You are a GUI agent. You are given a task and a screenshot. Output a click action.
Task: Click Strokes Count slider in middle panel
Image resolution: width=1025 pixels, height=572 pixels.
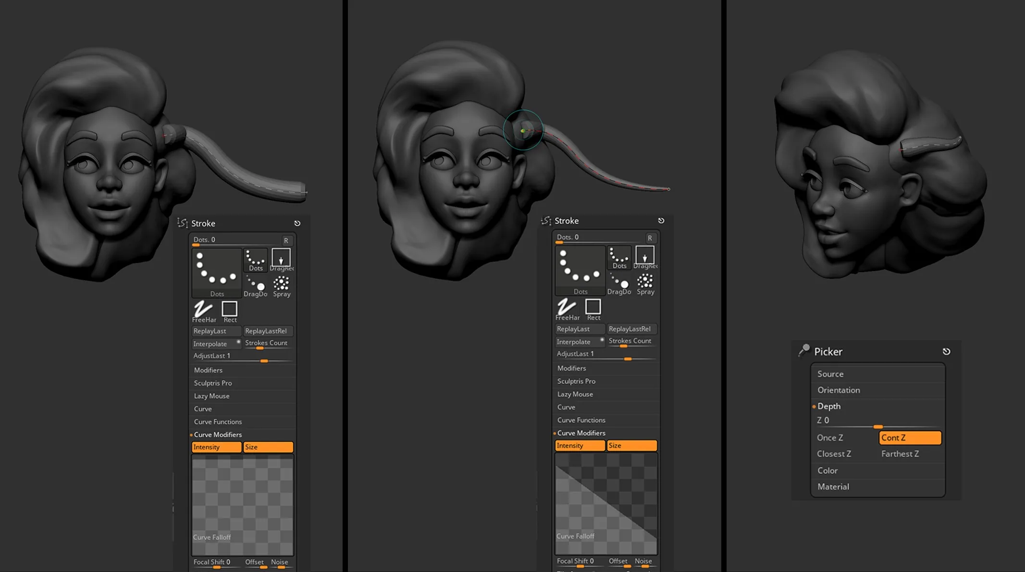coord(632,342)
